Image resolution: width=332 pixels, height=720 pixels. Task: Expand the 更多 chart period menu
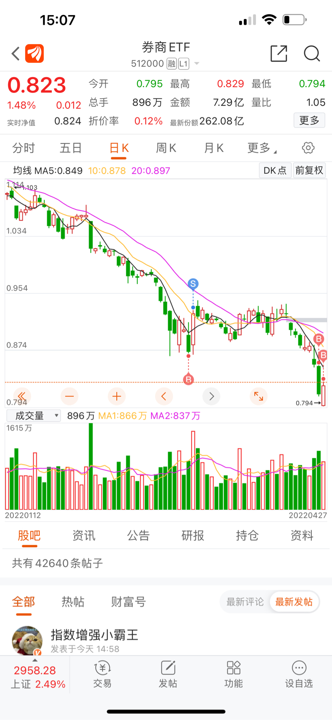click(262, 148)
